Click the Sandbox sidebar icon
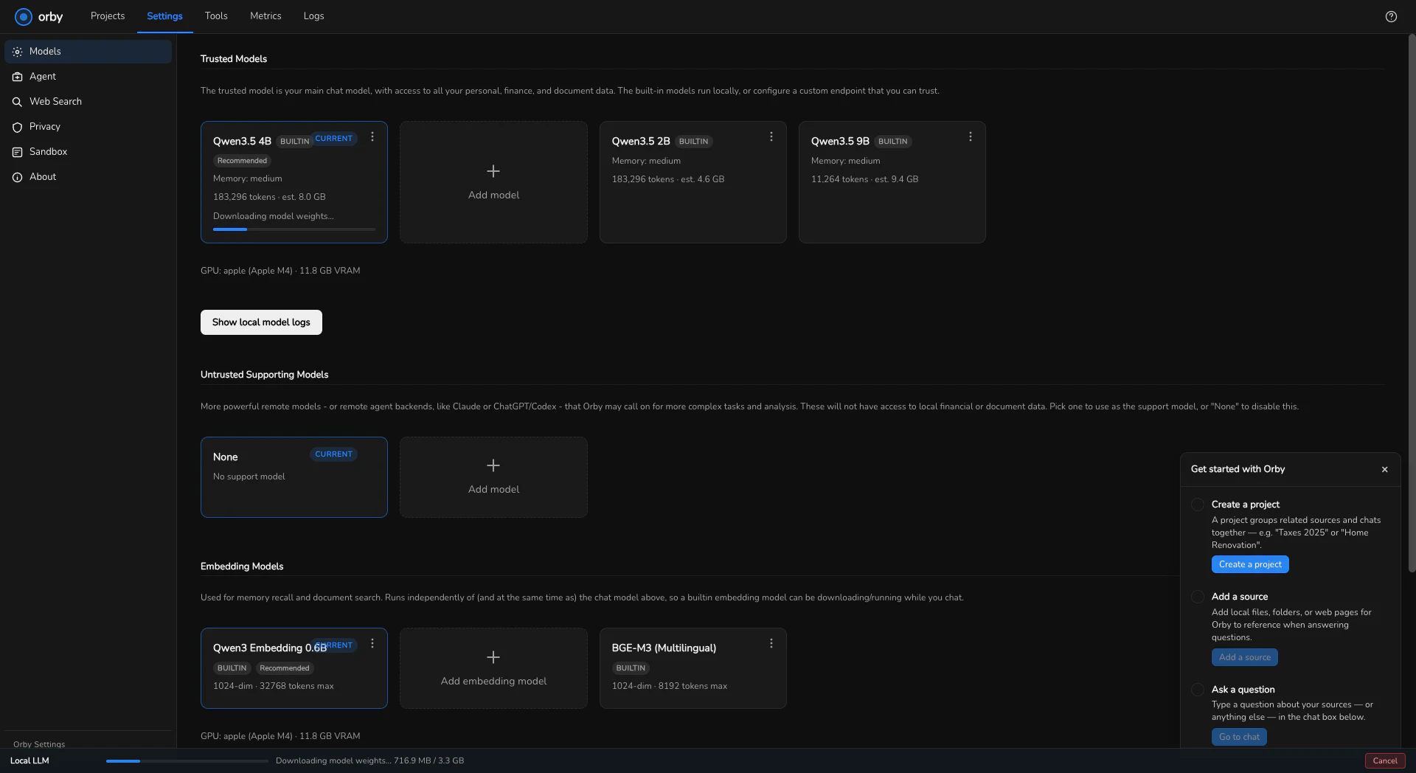 (17, 152)
